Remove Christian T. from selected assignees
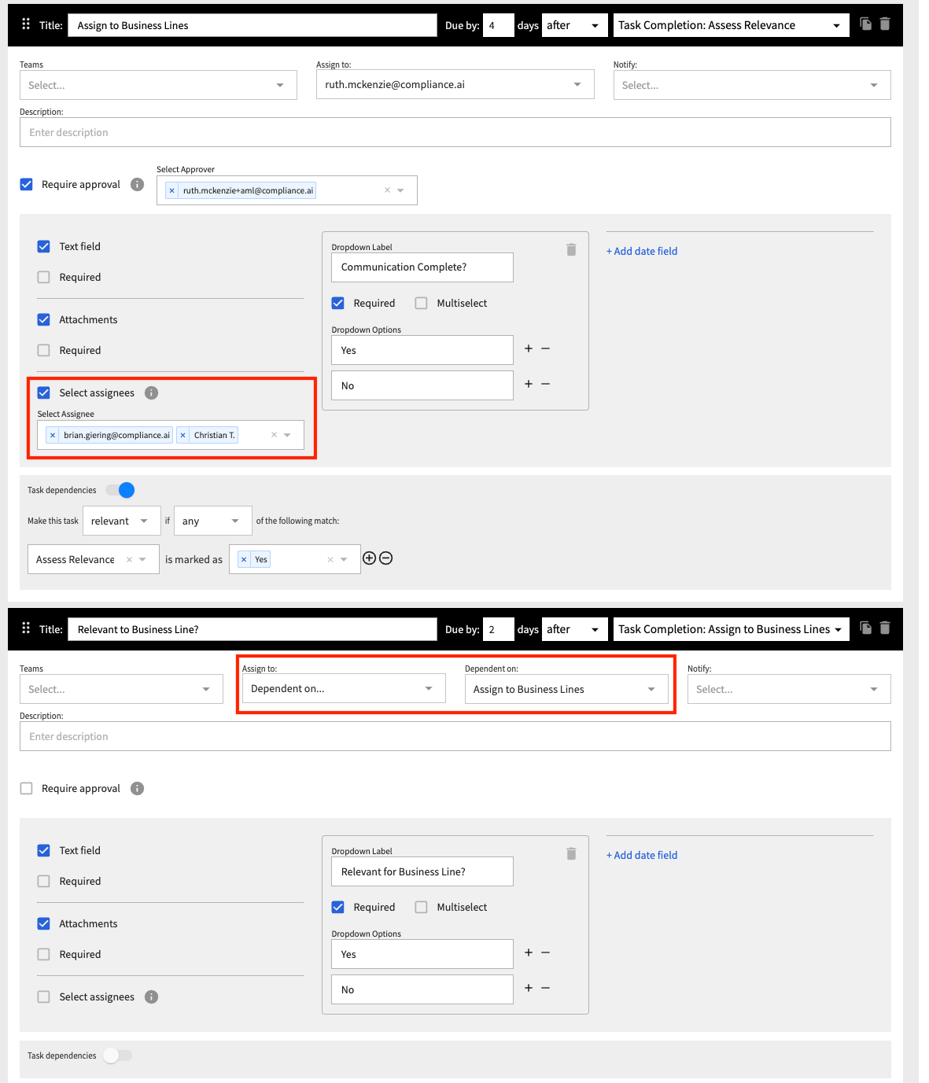Viewport: 929px width, 1083px height. [x=182, y=434]
